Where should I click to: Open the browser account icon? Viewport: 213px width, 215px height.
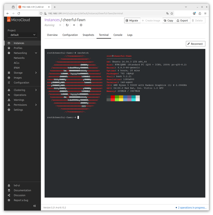(x=194, y=13)
